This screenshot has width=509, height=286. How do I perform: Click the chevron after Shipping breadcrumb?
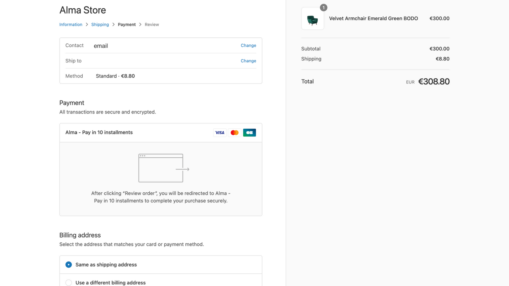(x=113, y=25)
